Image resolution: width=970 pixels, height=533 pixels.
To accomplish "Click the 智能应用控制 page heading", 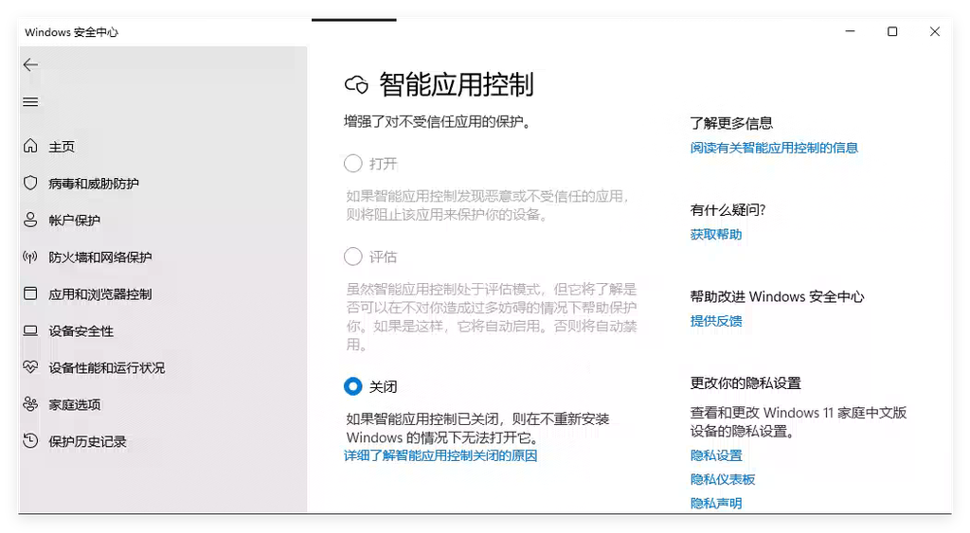I will coord(457,84).
